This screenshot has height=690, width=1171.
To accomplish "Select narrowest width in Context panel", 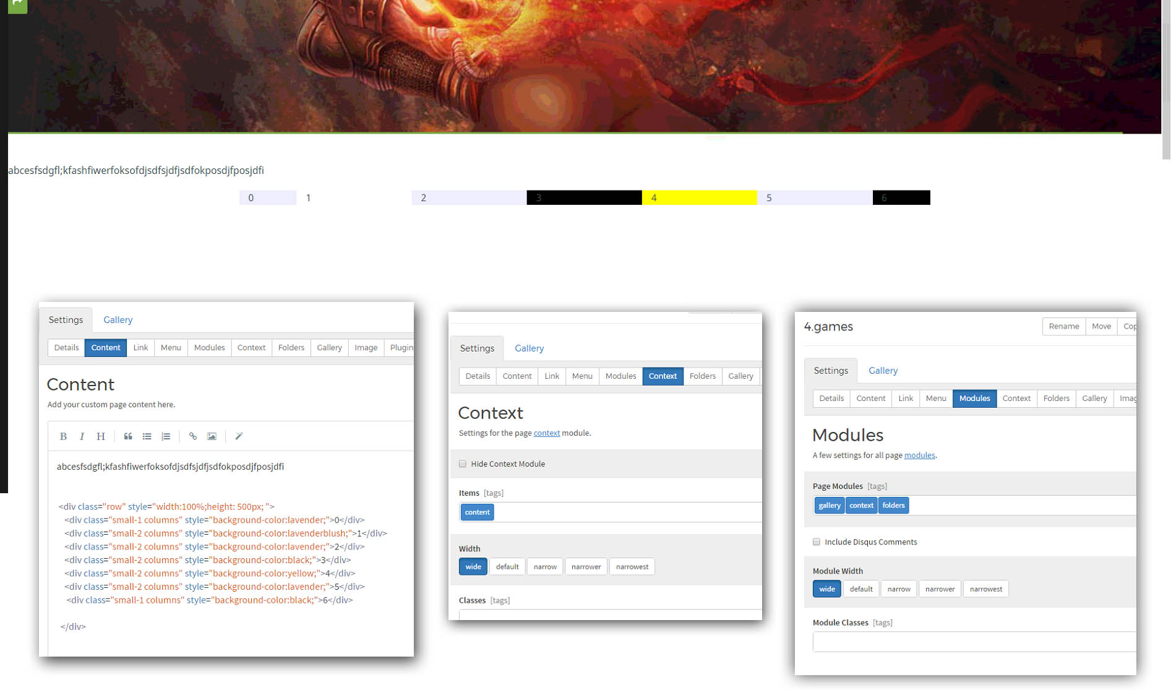I will coord(632,567).
